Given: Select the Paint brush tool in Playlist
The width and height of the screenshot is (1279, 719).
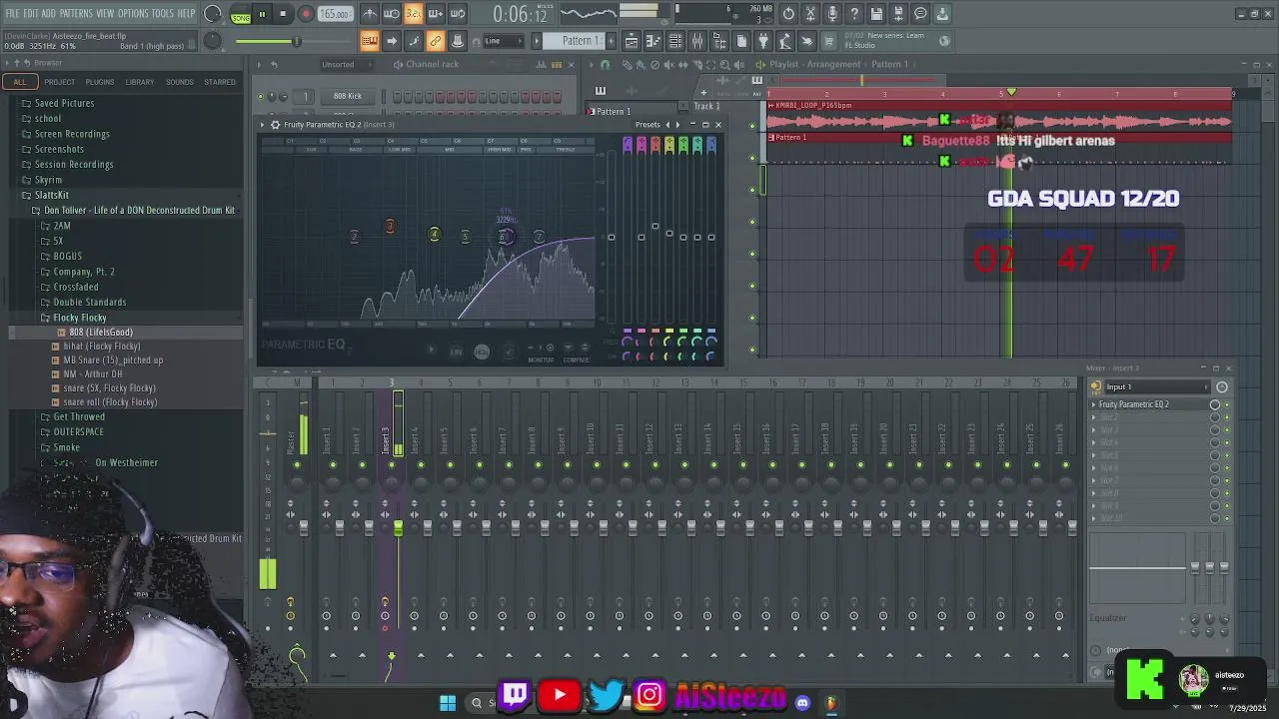Looking at the screenshot, I should coord(641,65).
